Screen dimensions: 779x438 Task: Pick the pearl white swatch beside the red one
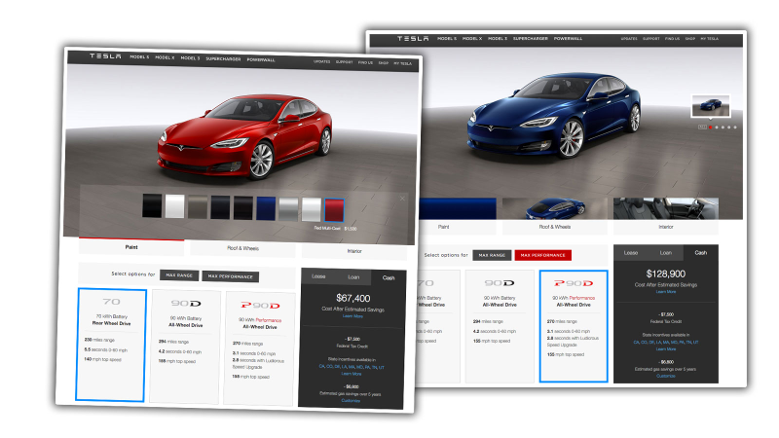pos(312,209)
